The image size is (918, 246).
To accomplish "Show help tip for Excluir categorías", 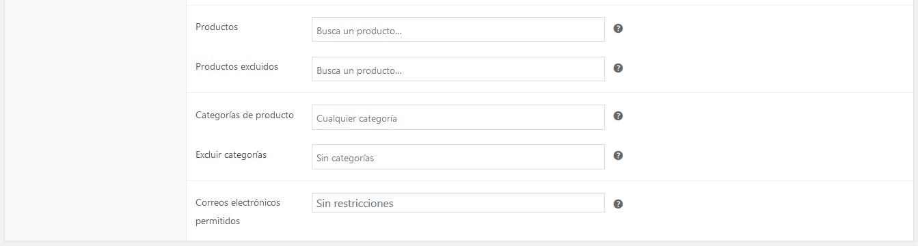I will (618, 156).
